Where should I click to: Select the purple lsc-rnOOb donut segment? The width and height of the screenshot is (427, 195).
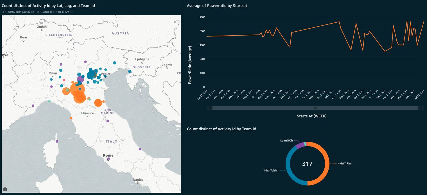tap(300, 145)
